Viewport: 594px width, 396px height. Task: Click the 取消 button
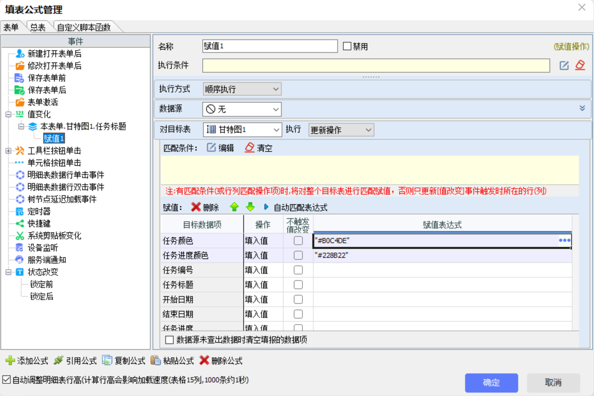tap(553, 383)
